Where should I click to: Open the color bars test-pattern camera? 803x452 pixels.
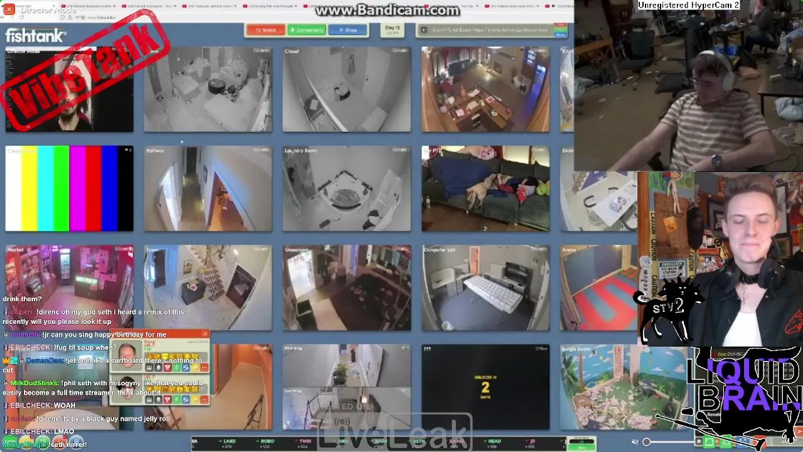69,188
